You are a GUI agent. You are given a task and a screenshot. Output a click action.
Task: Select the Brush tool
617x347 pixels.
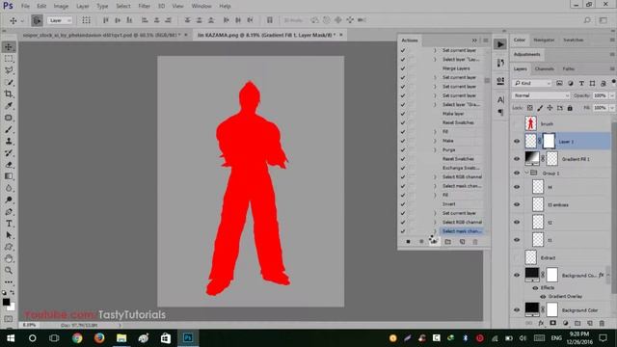9,129
